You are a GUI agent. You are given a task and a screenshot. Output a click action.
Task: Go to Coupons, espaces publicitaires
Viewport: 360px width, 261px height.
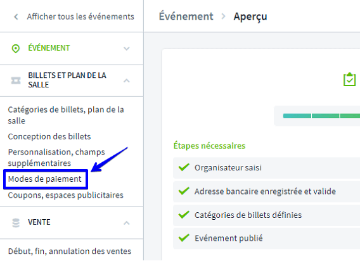click(x=66, y=195)
